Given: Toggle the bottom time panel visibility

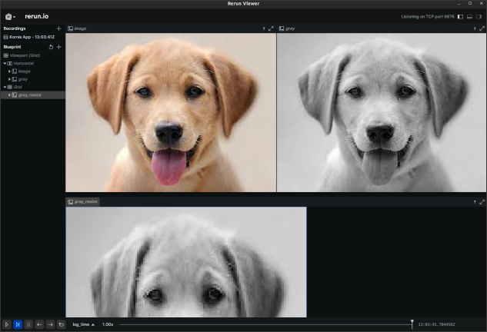Looking at the screenshot, I should tap(469, 16).
